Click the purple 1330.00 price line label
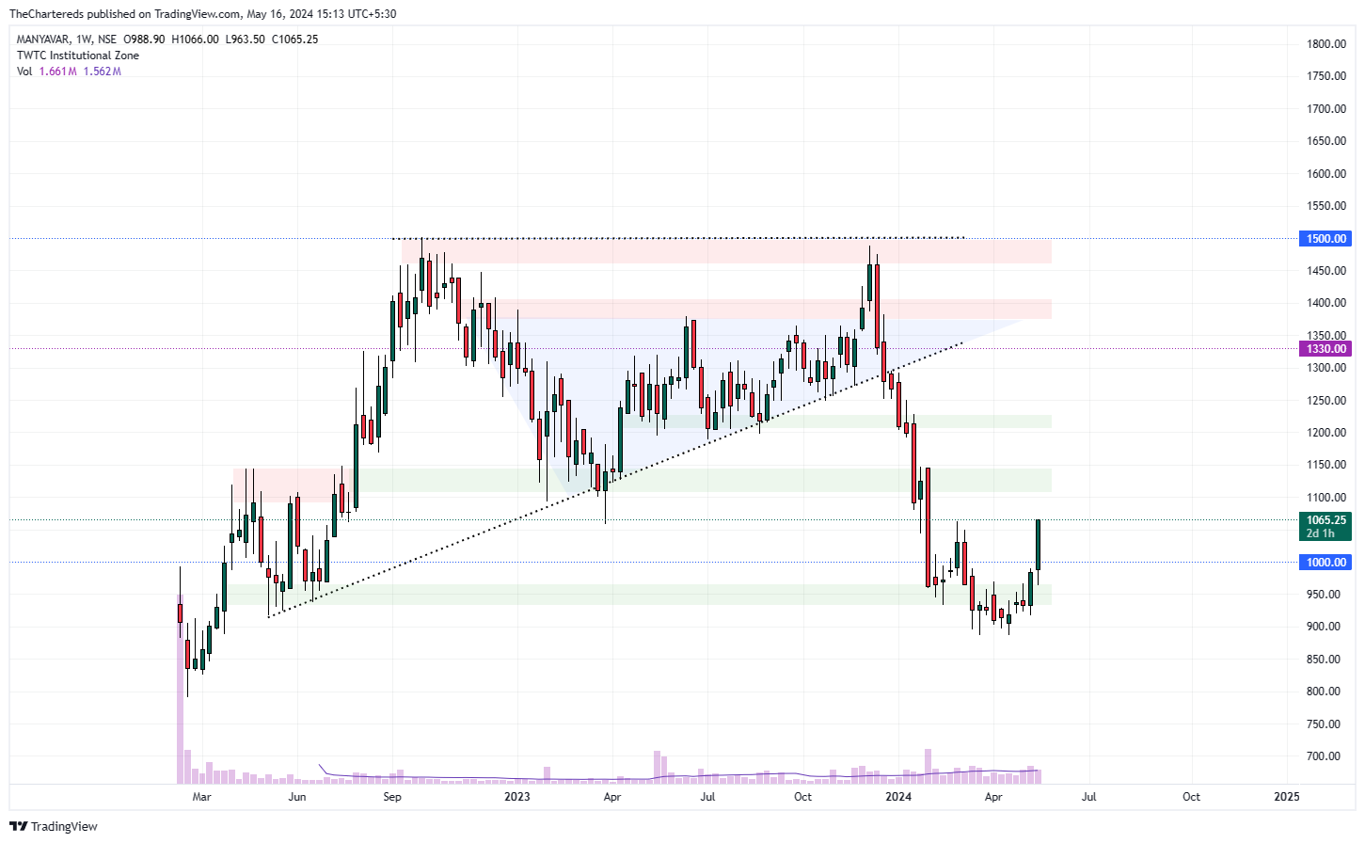This screenshot has width=1365, height=843. click(1325, 349)
